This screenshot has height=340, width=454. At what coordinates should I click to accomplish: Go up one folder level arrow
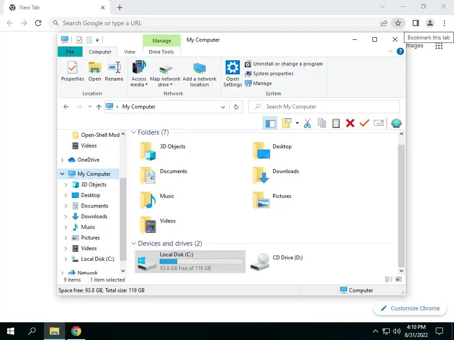99,107
